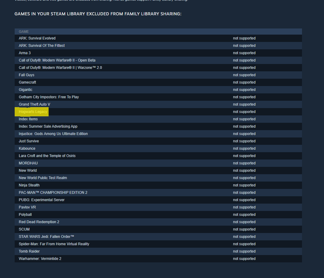
Task: Select Modern Warfare II - Open Beta entry
Action: click(57, 60)
